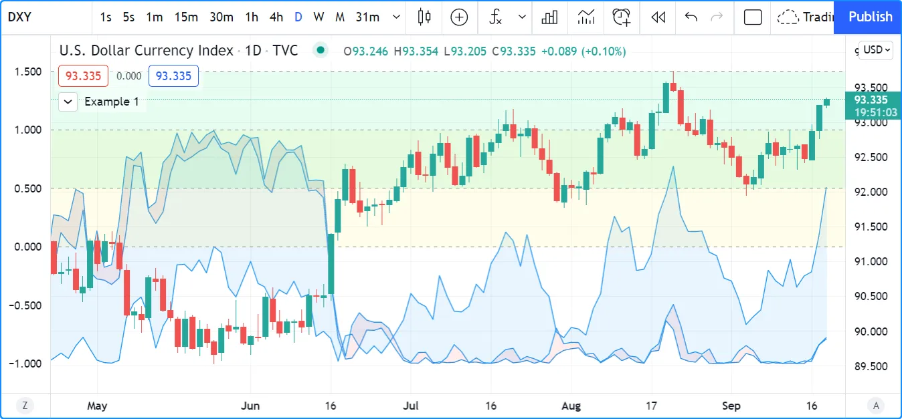The width and height of the screenshot is (902, 419).
Task: Select the 4h timeframe
Action: pyautogui.click(x=276, y=17)
